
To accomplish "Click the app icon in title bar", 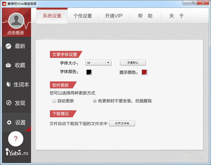I will [x=4, y=3].
